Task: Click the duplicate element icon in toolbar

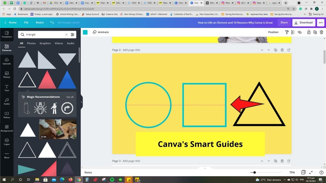Action: pyautogui.click(x=315, y=32)
